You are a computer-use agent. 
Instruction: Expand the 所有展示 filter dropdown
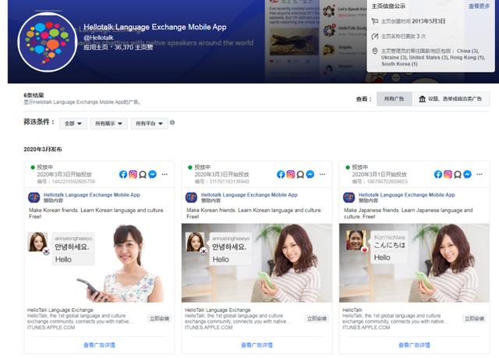coord(108,123)
